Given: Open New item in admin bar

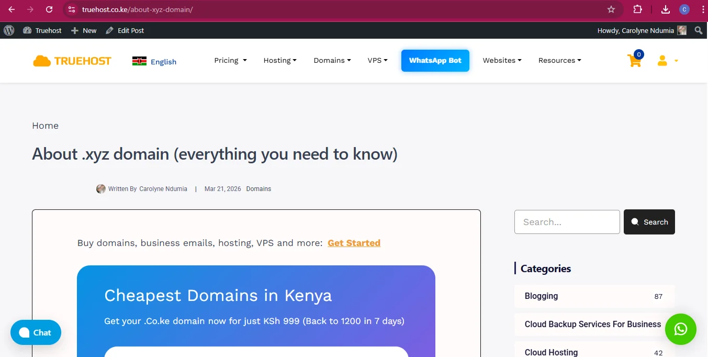Looking at the screenshot, I should pos(84,30).
